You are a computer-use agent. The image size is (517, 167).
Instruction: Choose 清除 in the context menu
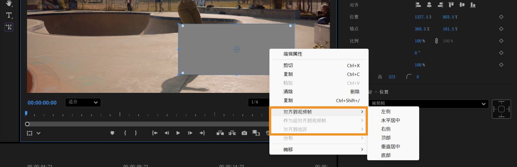(319, 92)
